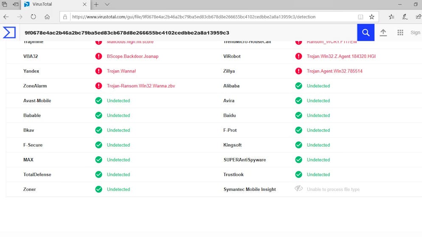Click Baidu green check icon
This screenshot has height=237, width=422.
coord(299,115)
